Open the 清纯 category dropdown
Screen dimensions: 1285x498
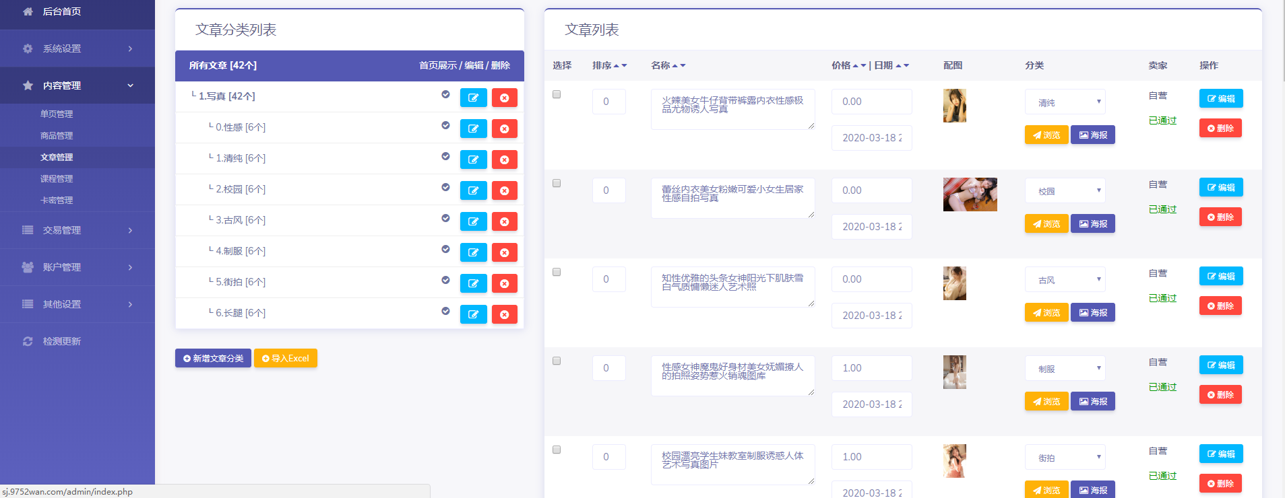coord(1065,102)
